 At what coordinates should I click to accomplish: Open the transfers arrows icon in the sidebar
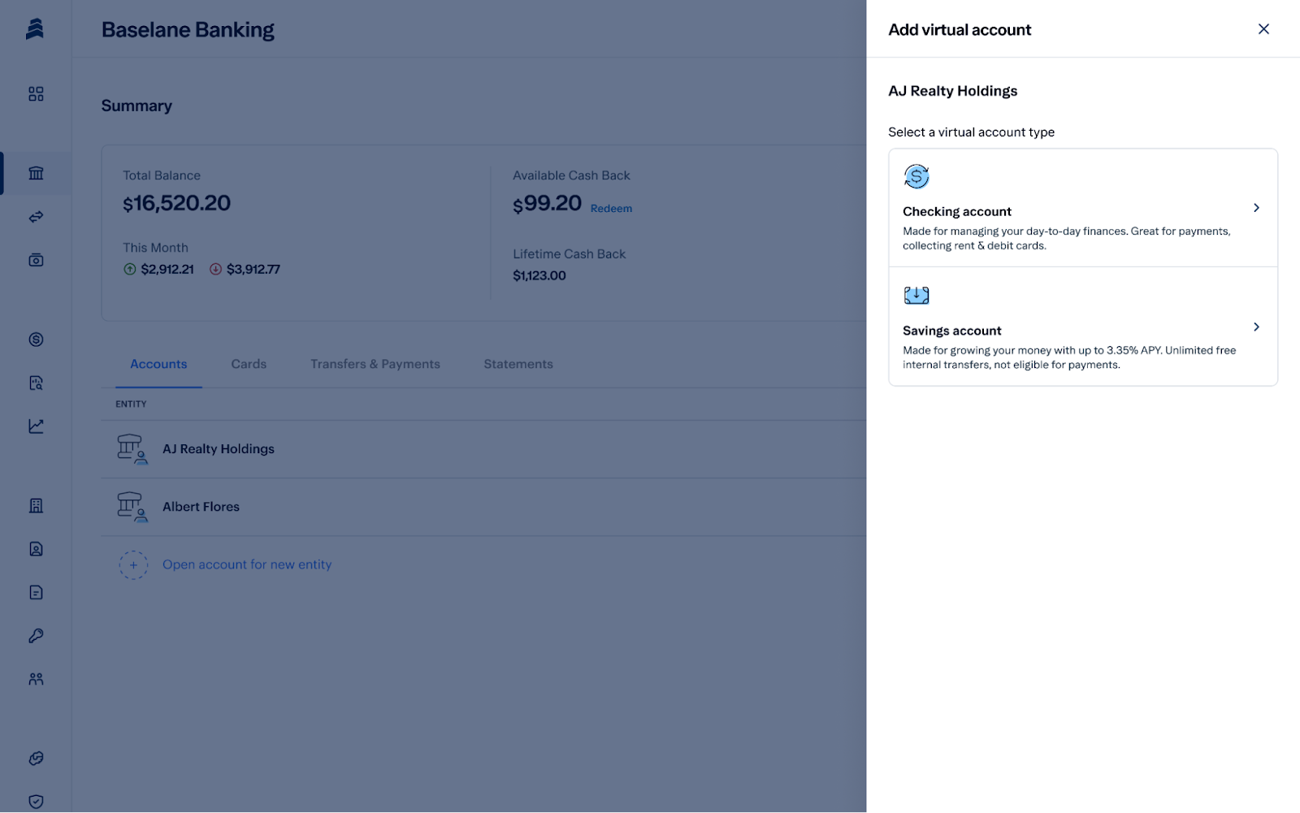(36, 217)
